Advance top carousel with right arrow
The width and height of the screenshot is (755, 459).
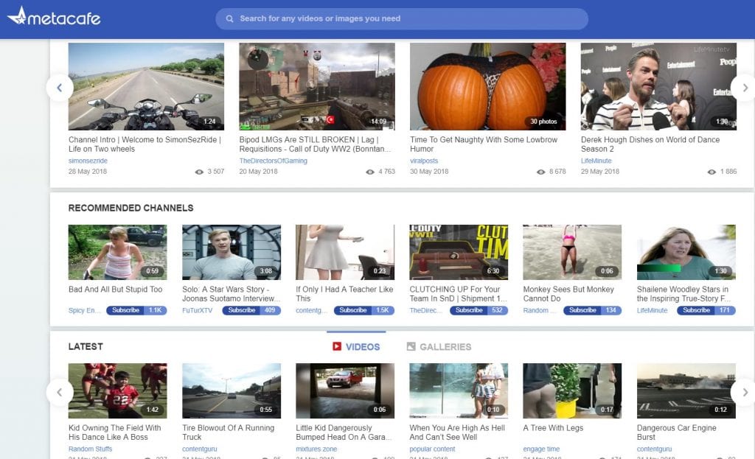(742, 88)
